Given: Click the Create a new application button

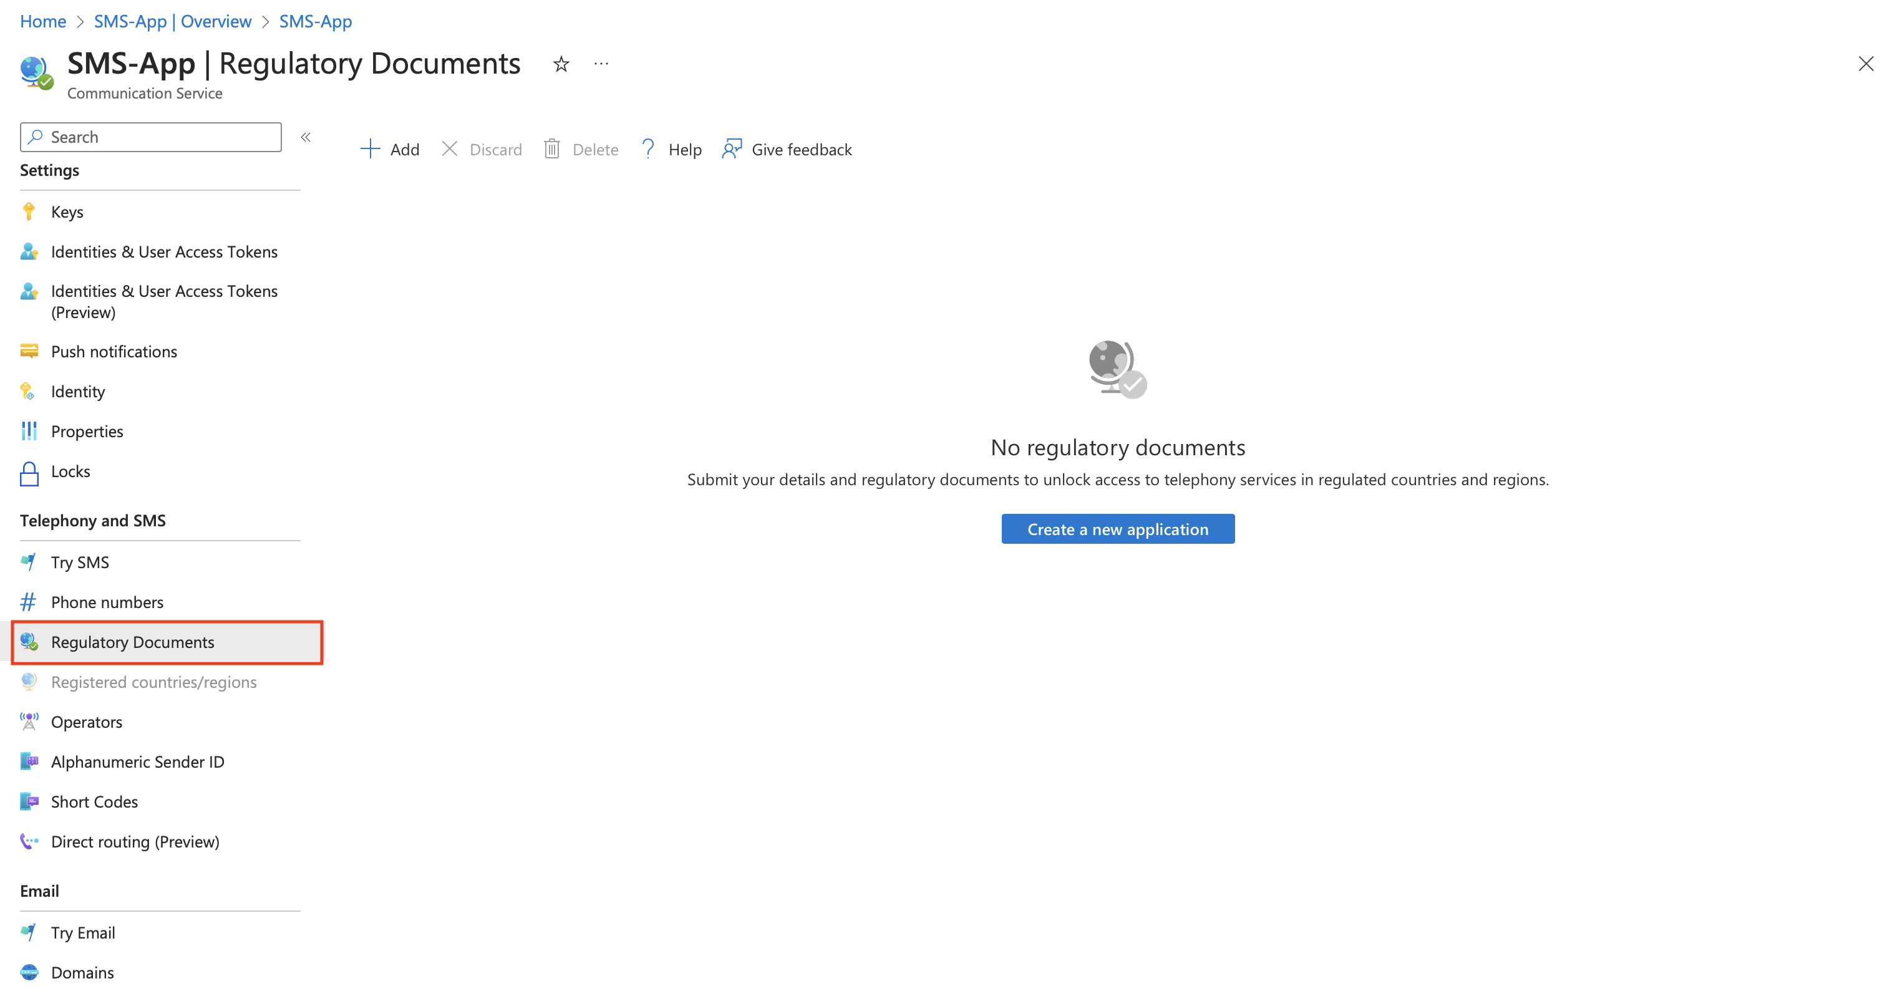Looking at the screenshot, I should [1118, 529].
